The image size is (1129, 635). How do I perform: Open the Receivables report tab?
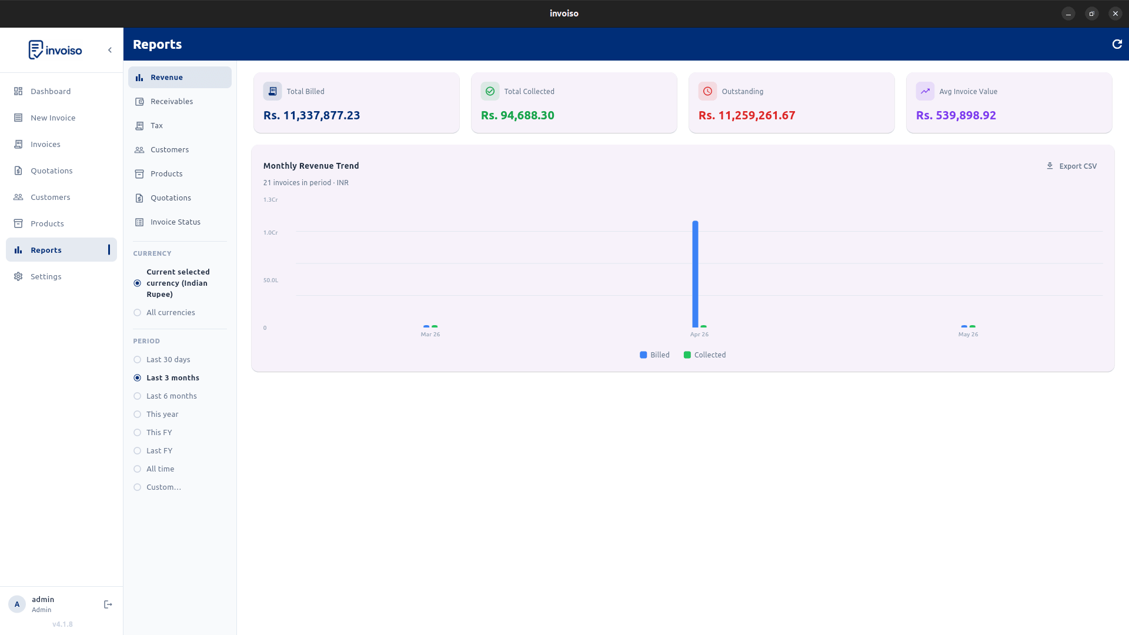coord(180,102)
